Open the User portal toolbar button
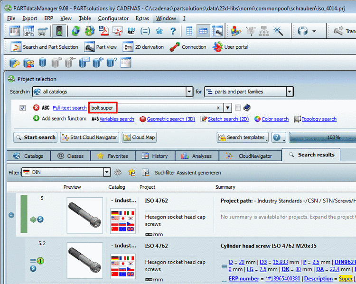The width and height of the screenshot is (356, 284). (230, 47)
